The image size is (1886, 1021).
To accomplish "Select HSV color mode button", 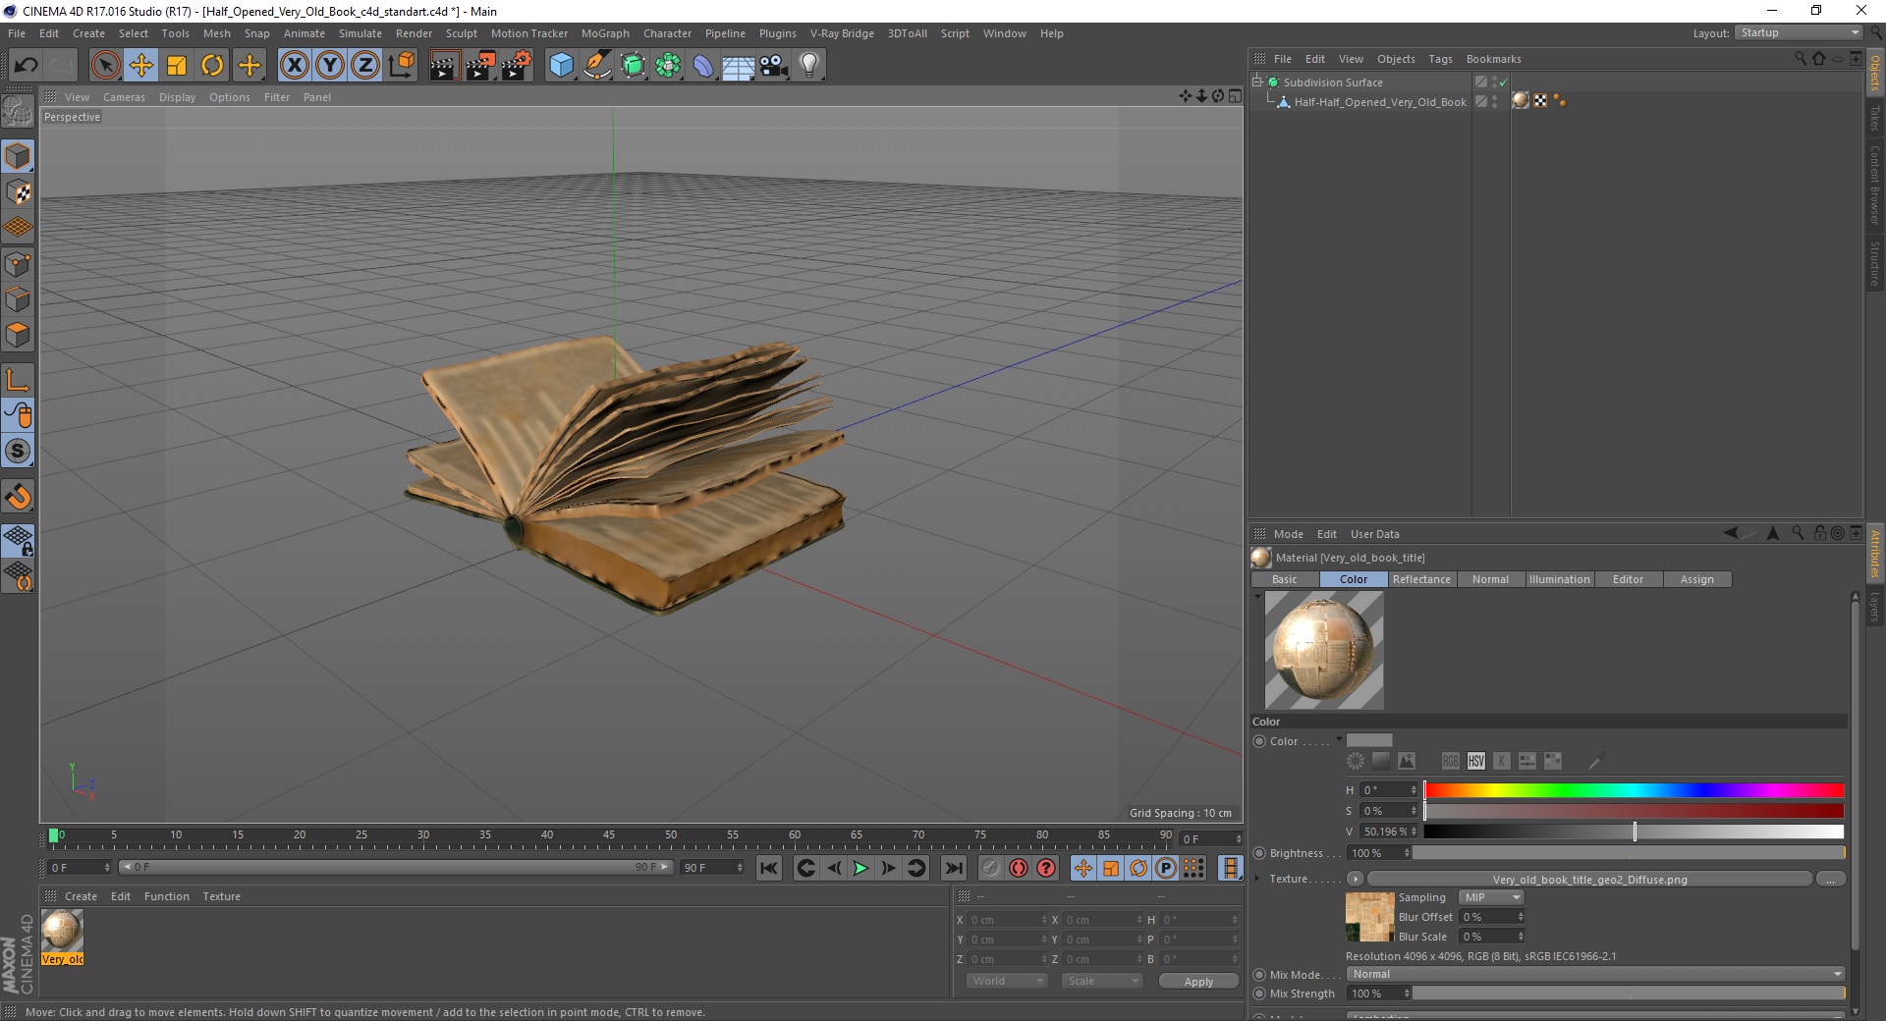I will tap(1475, 761).
